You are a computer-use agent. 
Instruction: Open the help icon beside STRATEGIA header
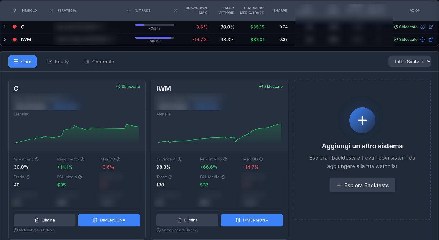tap(51, 10)
